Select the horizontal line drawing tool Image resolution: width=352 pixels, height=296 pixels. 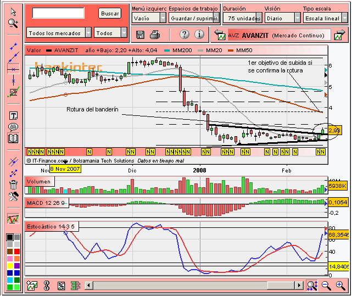pyautogui.click(x=13, y=69)
